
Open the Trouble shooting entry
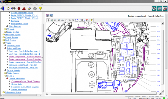point(14,70)
